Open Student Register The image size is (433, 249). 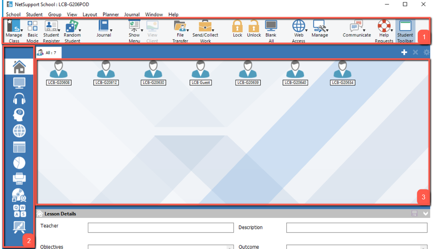click(x=51, y=32)
